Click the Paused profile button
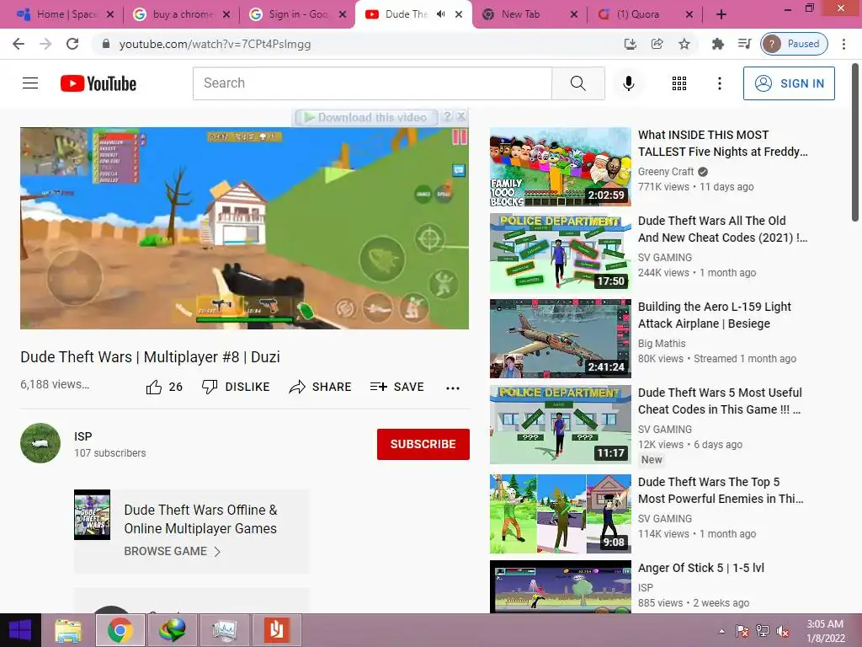The height and width of the screenshot is (647, 862). (x=794, y=44)
